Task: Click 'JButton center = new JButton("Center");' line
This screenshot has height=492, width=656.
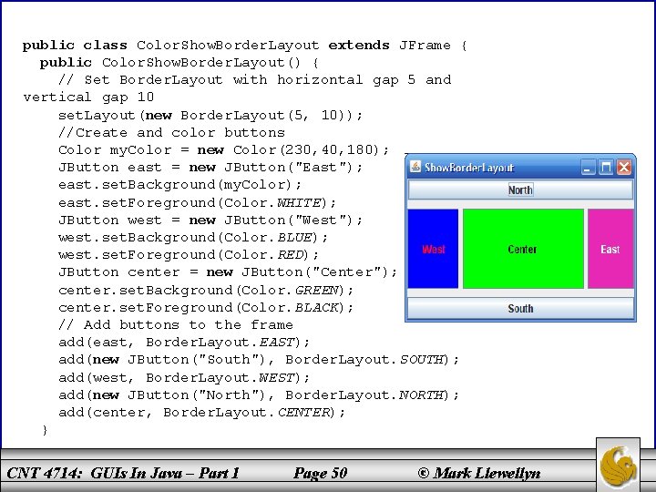Action: (x=228, y=272)
